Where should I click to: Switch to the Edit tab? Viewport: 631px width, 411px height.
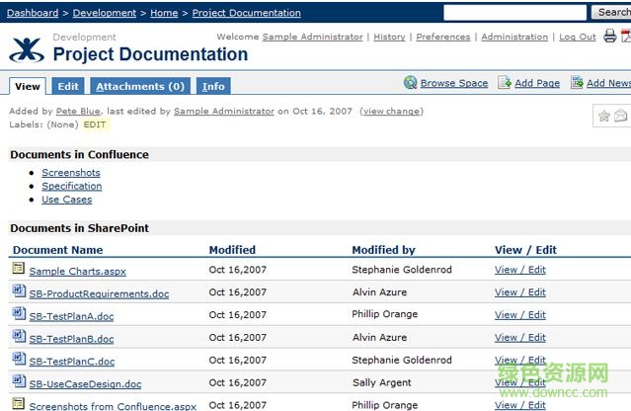[x=67, y=87]
